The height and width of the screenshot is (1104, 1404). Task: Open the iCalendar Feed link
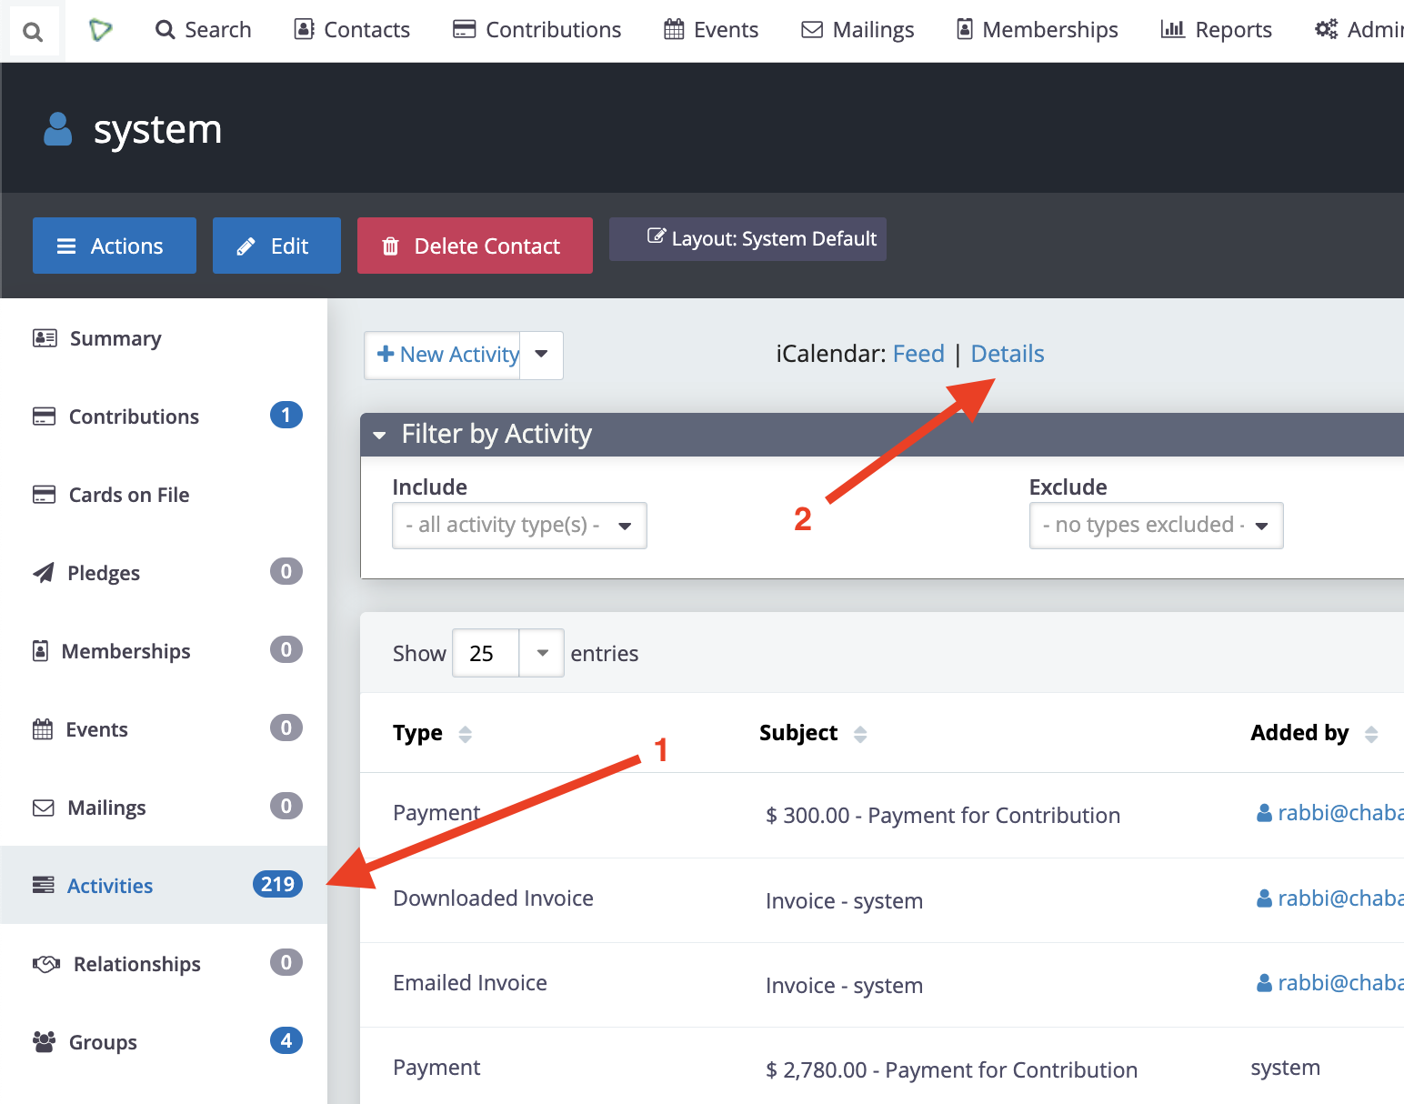pos(918,354)
